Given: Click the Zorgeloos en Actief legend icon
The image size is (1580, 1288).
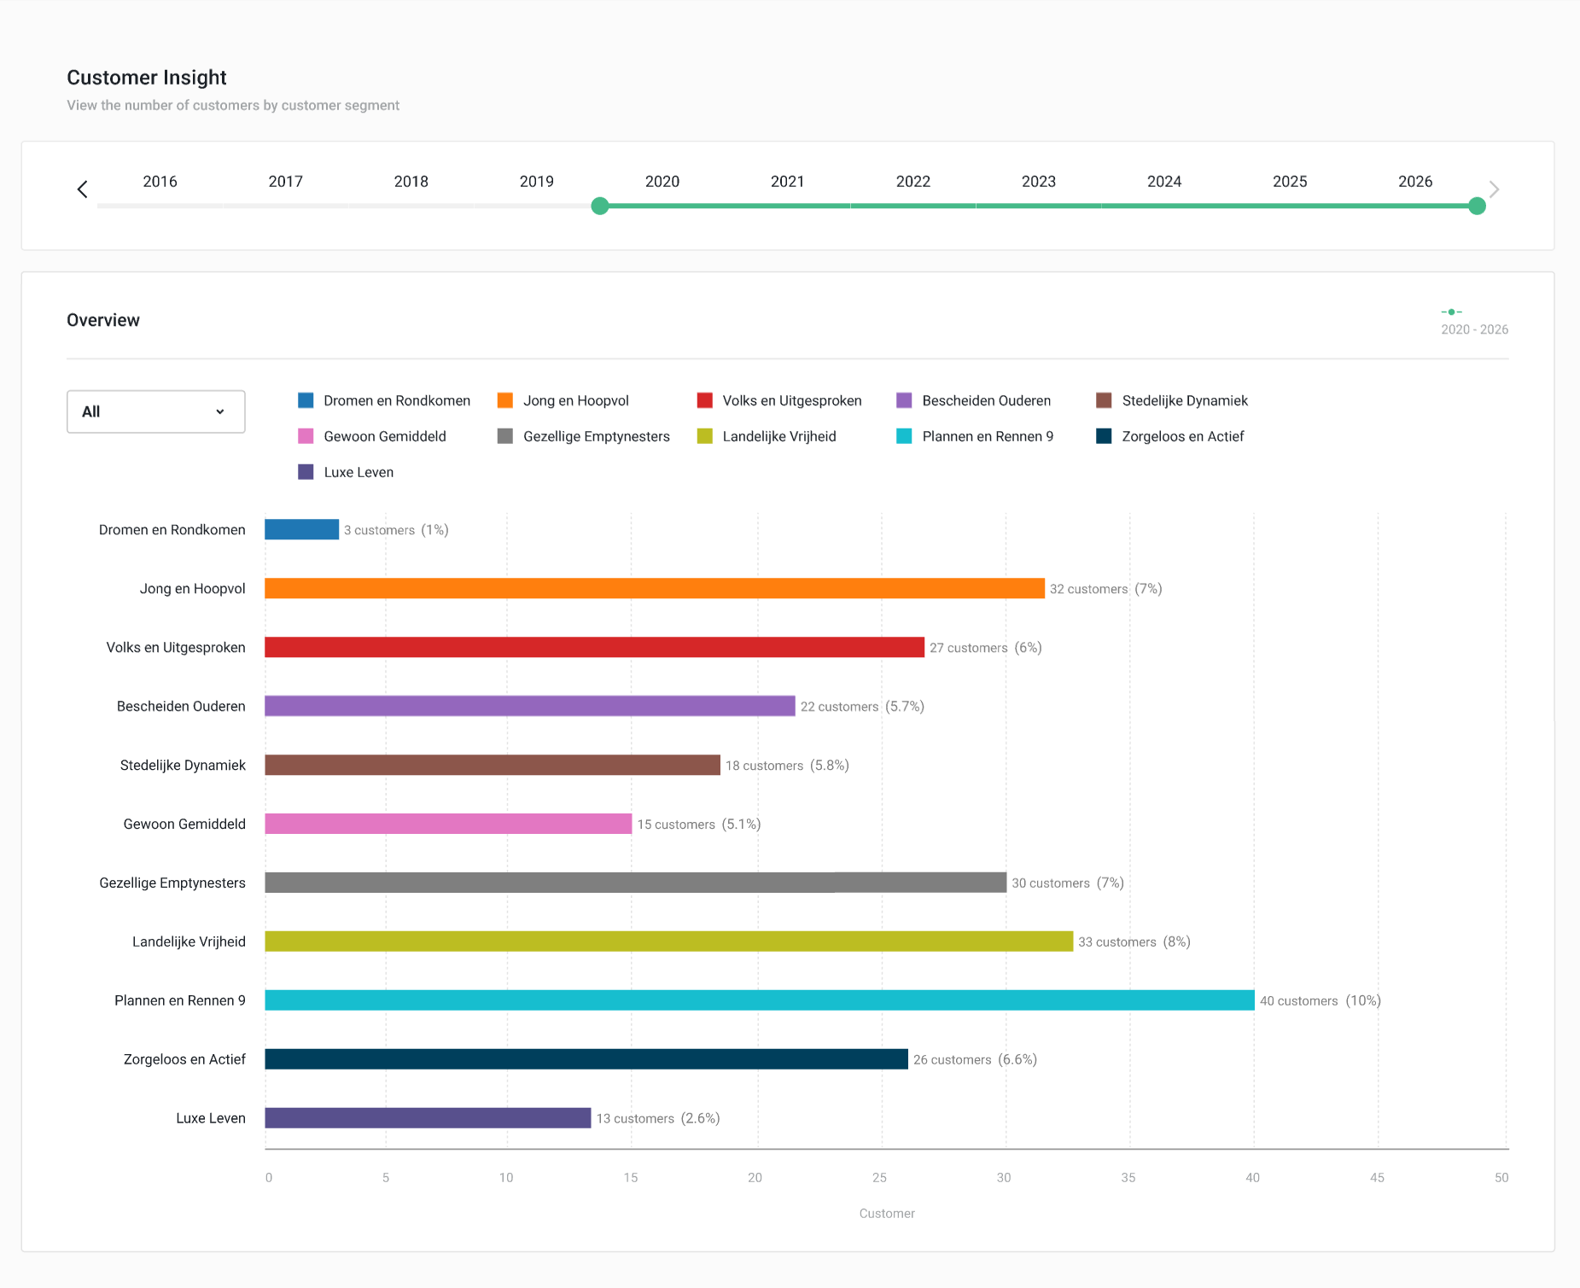Looking at the screenshot, I should click(1104, 437).
